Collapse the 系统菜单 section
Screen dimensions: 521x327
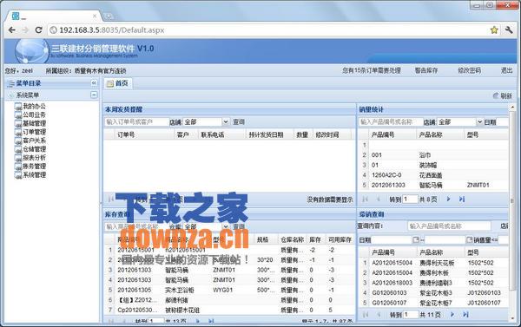(94, 95)
